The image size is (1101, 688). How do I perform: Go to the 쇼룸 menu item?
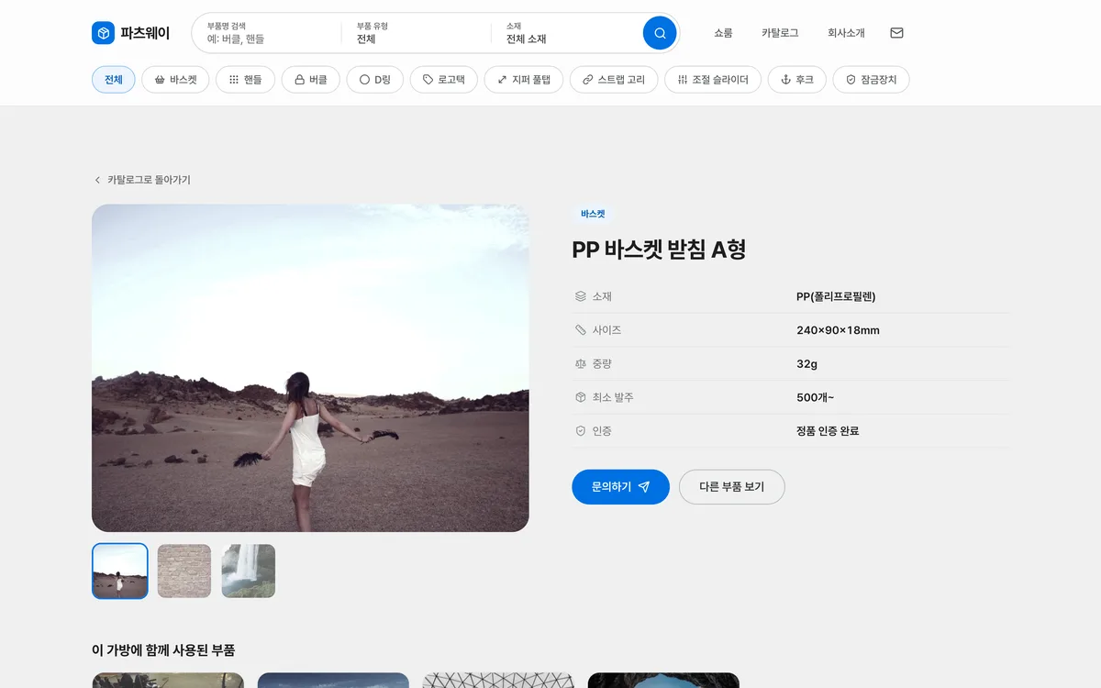click(723, 33)
